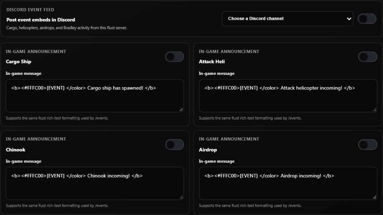Click 'IN-GAME ANNOUNCEMENT' label above Cargo Ship

click(36, 51)
